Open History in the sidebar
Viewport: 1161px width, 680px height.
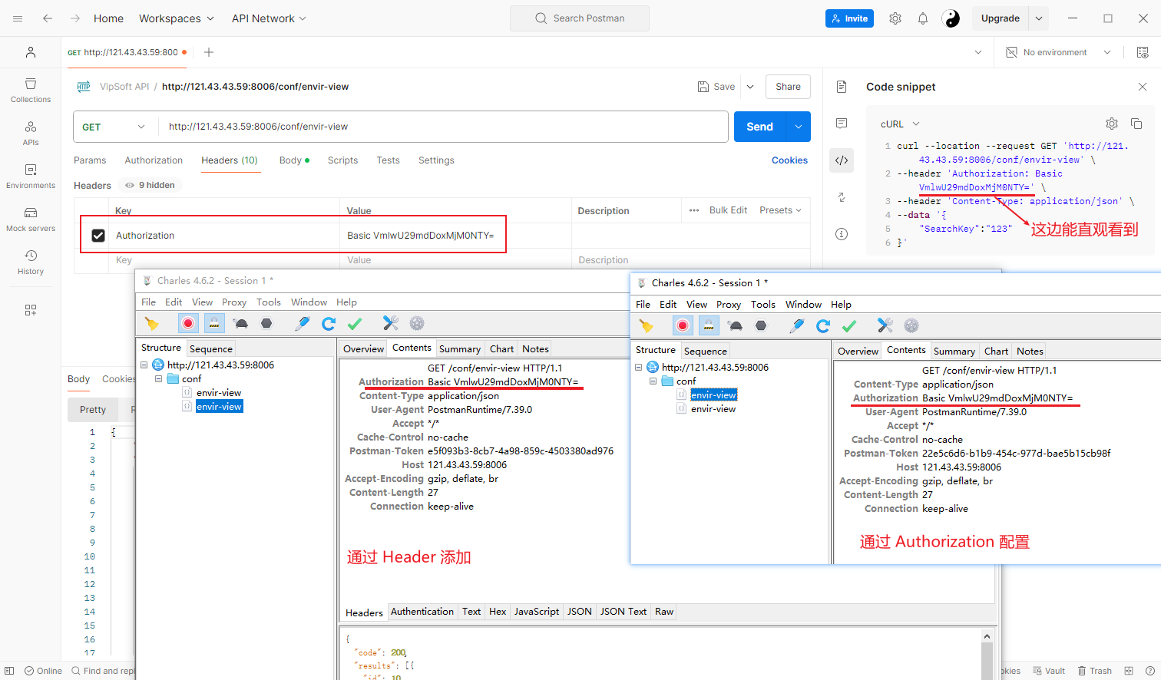pos(31,262)
